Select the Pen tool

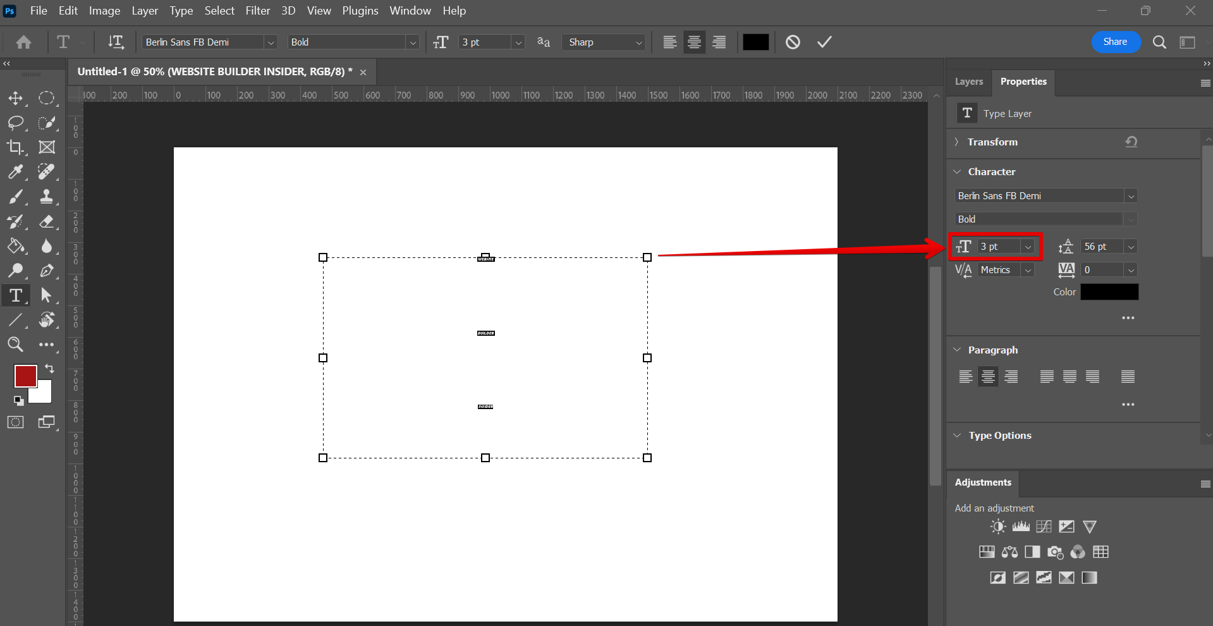(x=46, y=271)
